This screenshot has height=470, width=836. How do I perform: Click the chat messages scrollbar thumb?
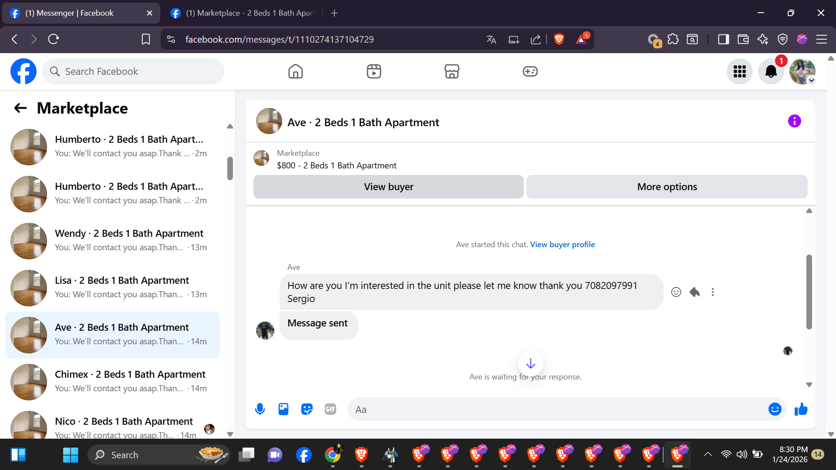coord(809,292)
